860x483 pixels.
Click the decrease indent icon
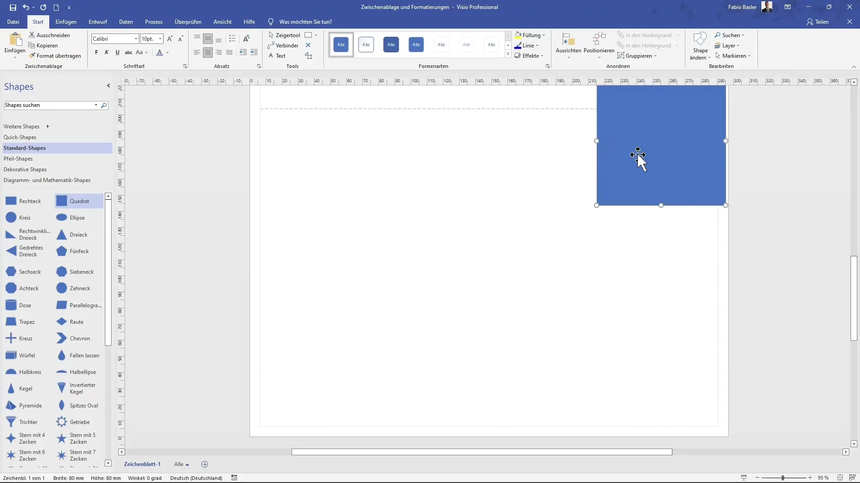tap(243, 52)
